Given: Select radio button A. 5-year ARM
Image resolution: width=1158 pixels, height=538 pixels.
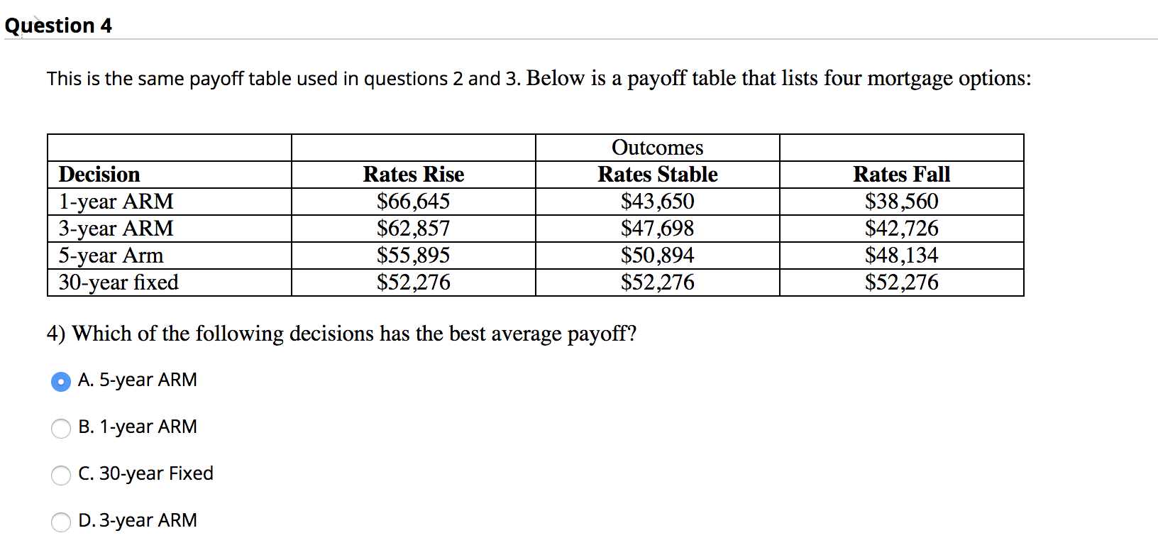Looking at the screenshot, I should (x=60, y=380).
